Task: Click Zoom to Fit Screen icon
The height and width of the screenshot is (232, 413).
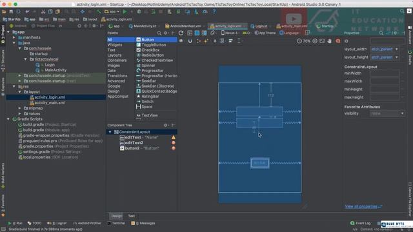Action: click(322, 41)
